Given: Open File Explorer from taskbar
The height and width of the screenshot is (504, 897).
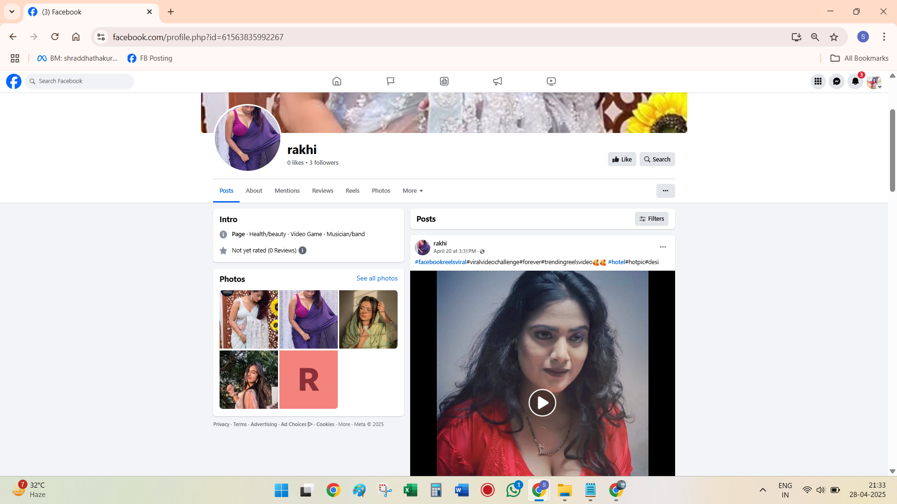Looking at the screenshot, I should pos(564,490).
